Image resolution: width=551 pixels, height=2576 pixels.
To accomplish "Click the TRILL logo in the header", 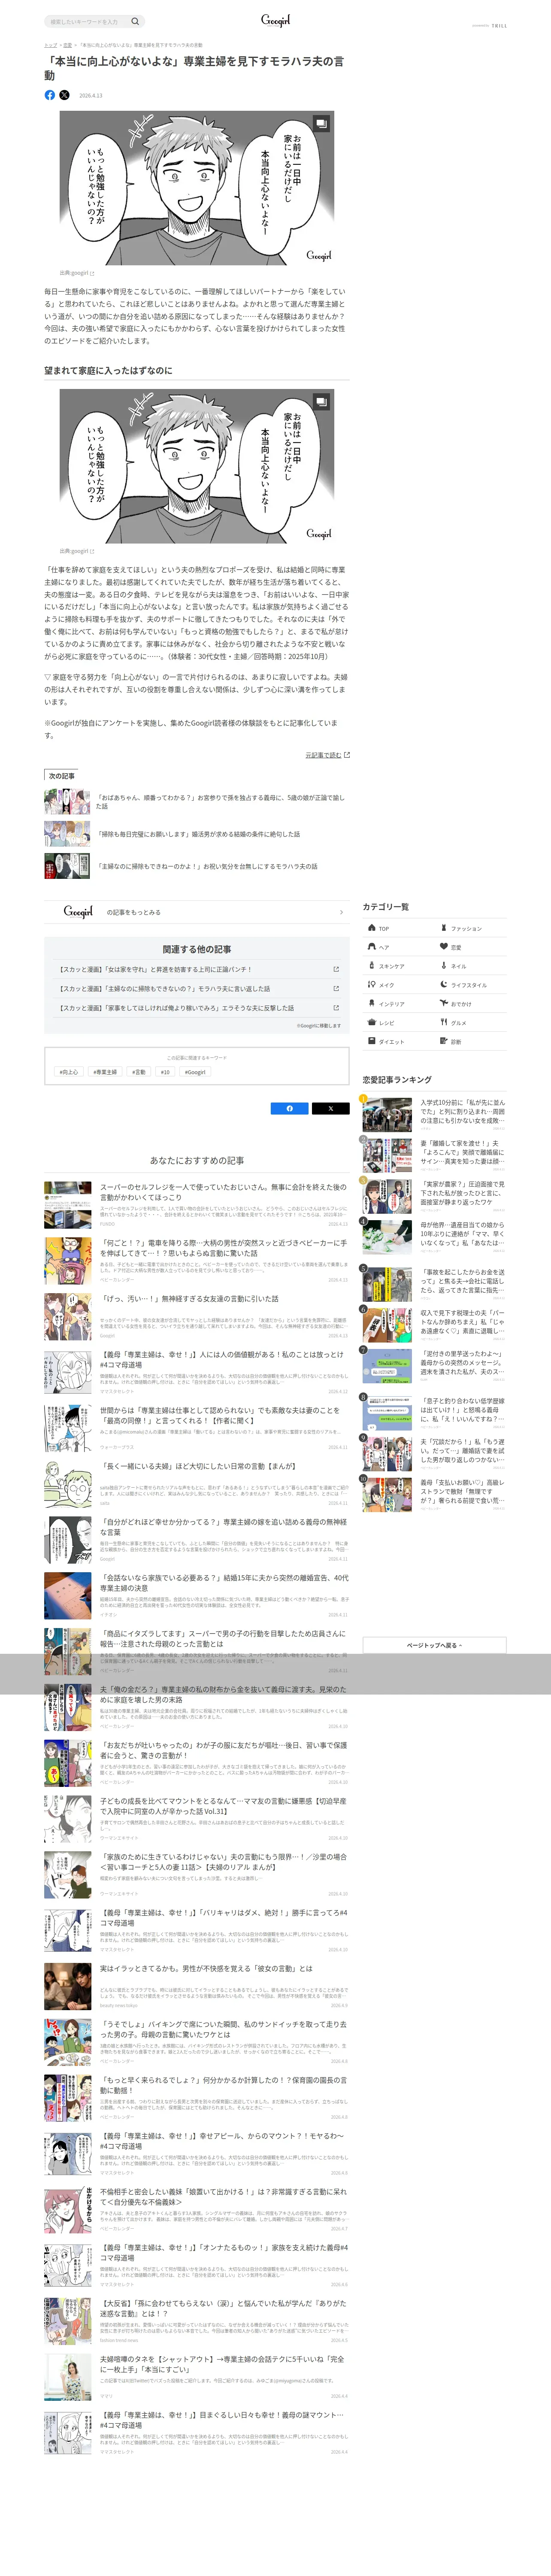I will click(499, 26).
